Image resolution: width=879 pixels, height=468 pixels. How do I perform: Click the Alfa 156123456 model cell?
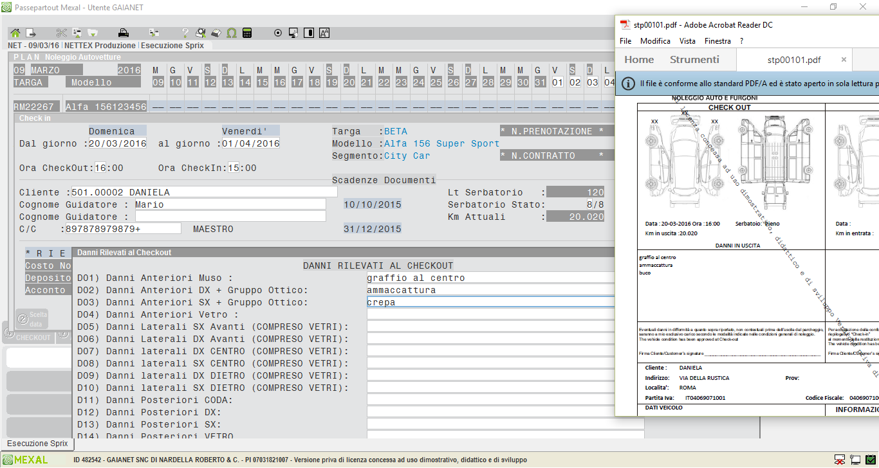pyautogui.click(x=106, y=107)
